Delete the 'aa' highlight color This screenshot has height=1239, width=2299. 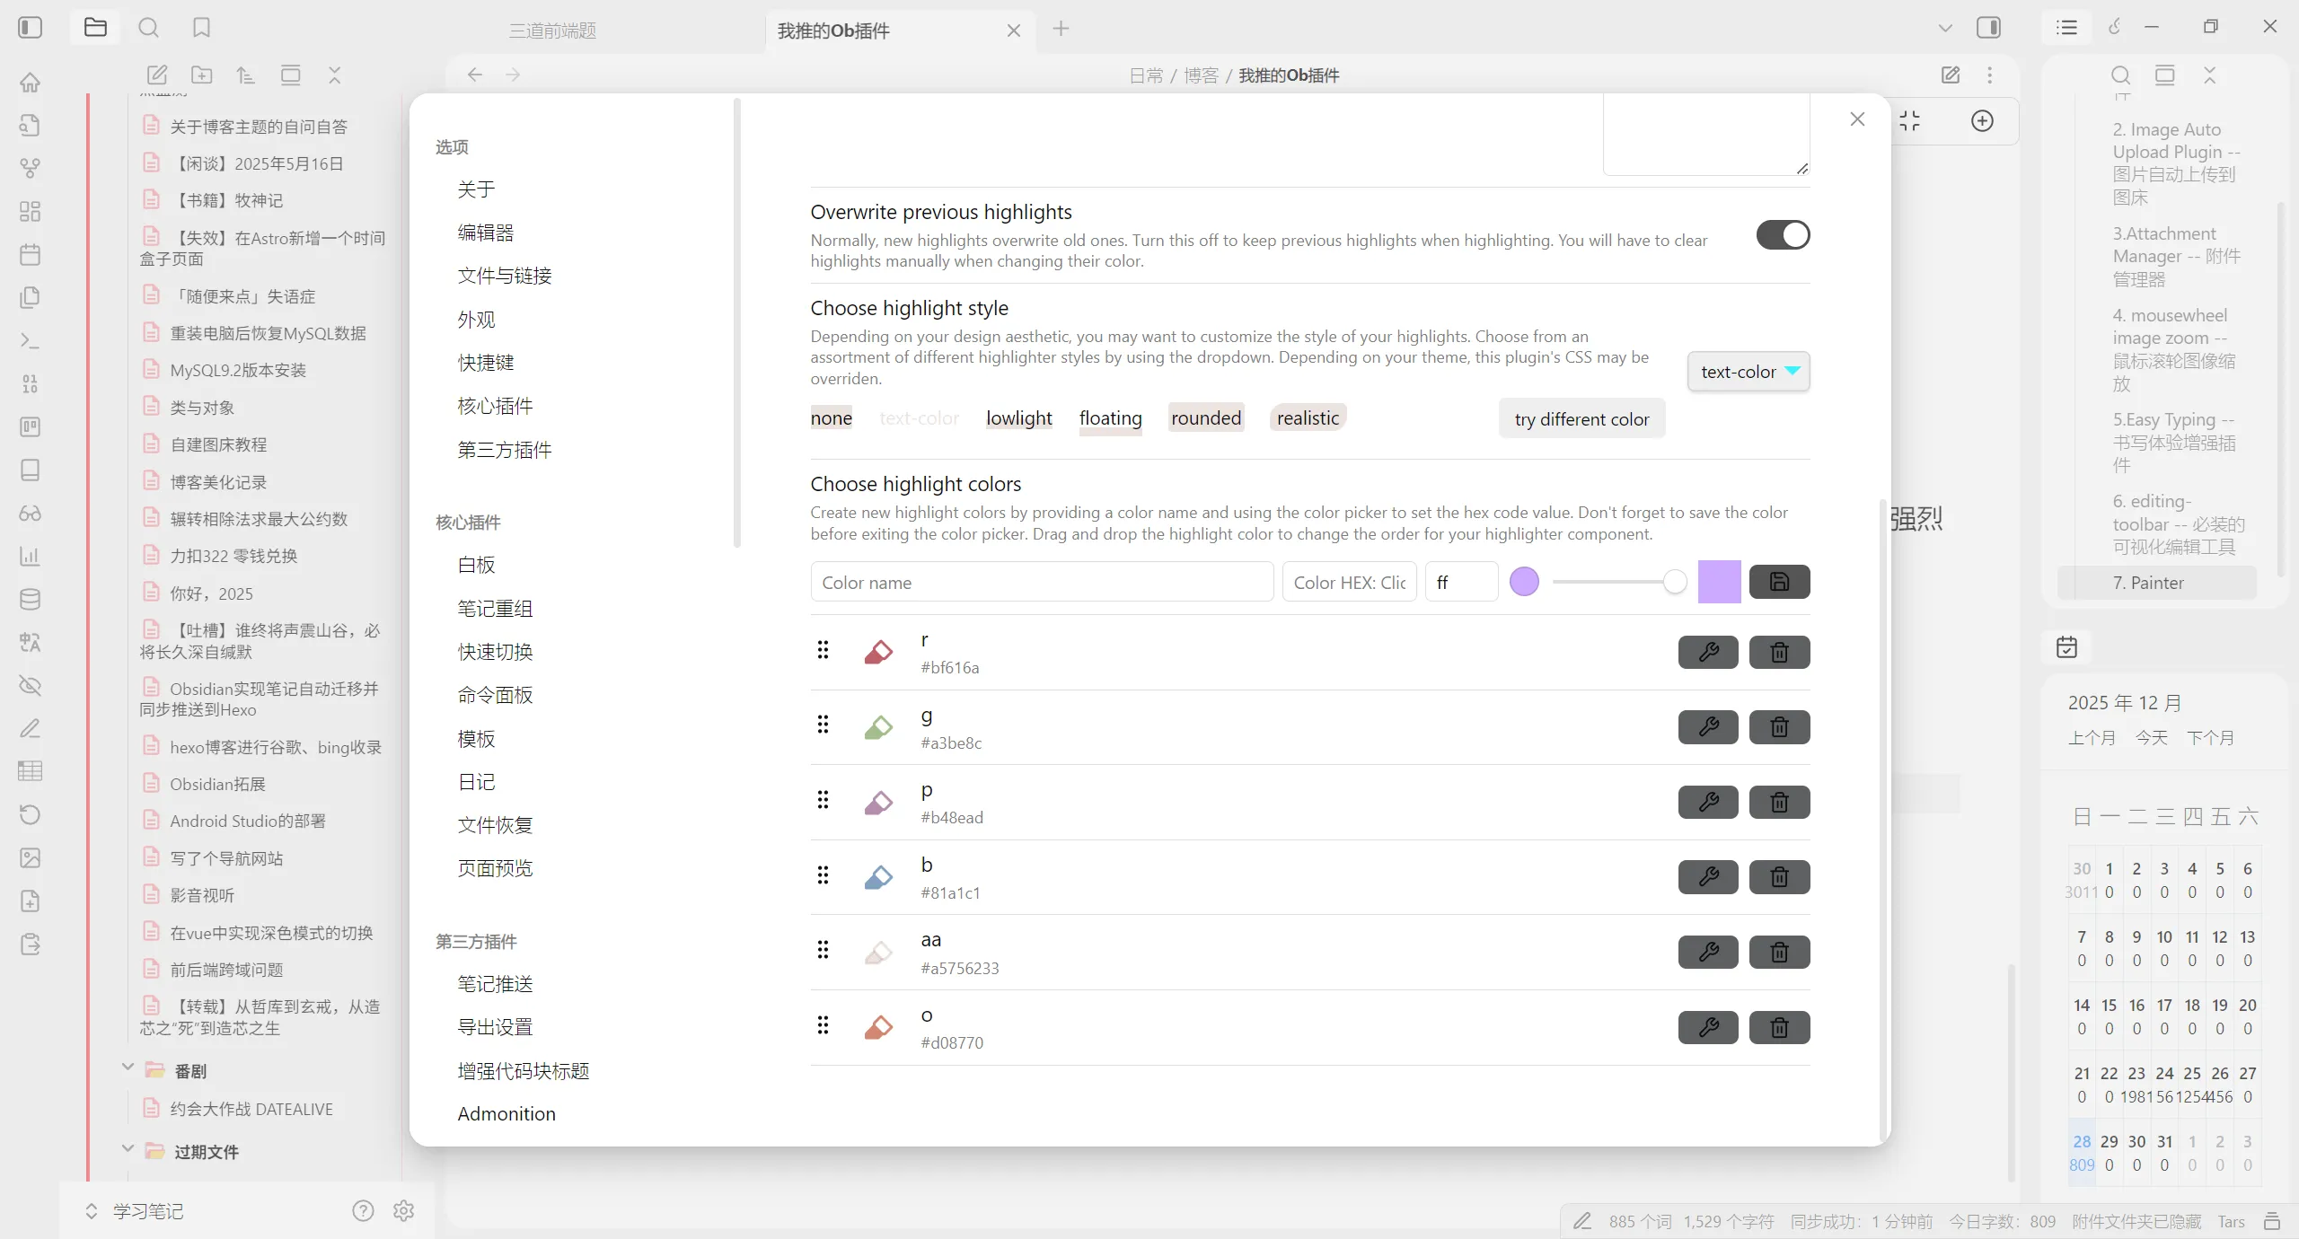[1779, 952]
